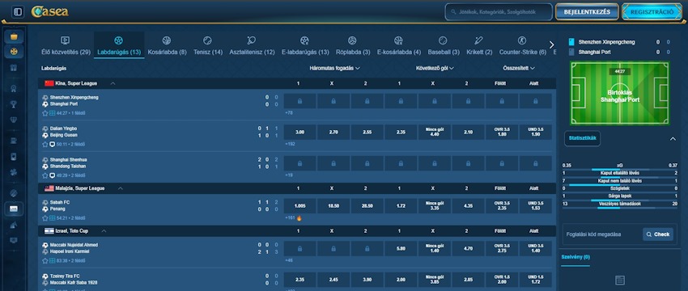This screenshot has height=291, width=688.
Task: Open the monitor icon in left sidebar
Action: tap(14, 240)
